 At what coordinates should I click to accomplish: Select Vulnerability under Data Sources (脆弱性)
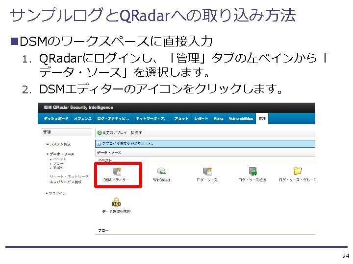[x=58, y=168]
